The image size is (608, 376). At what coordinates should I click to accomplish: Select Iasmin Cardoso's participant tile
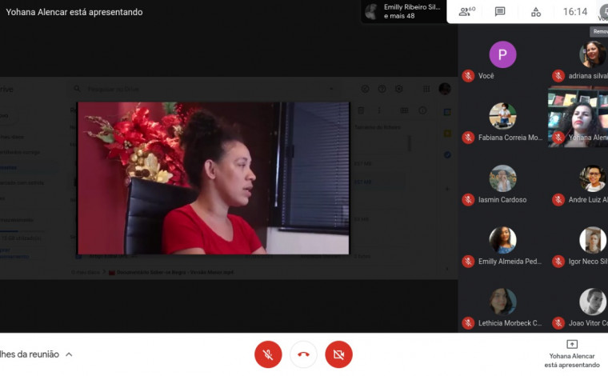[x=502, y=179]
